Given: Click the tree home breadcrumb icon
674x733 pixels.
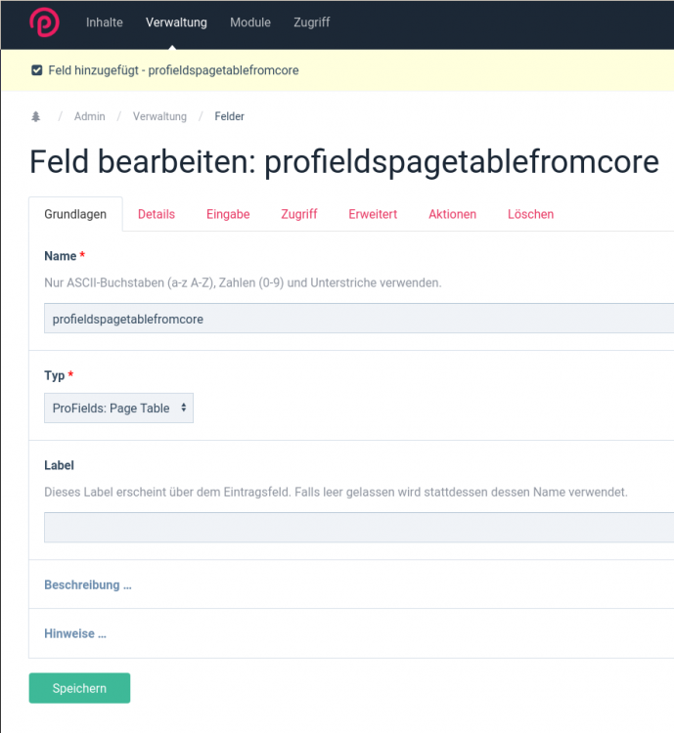Looking at the screenshot, I should pos(36,116).
